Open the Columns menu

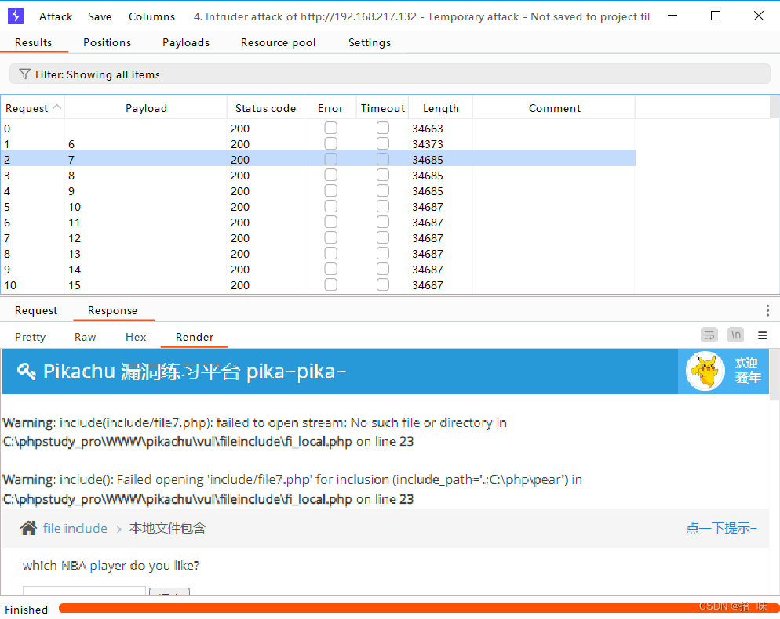(151, 16)
